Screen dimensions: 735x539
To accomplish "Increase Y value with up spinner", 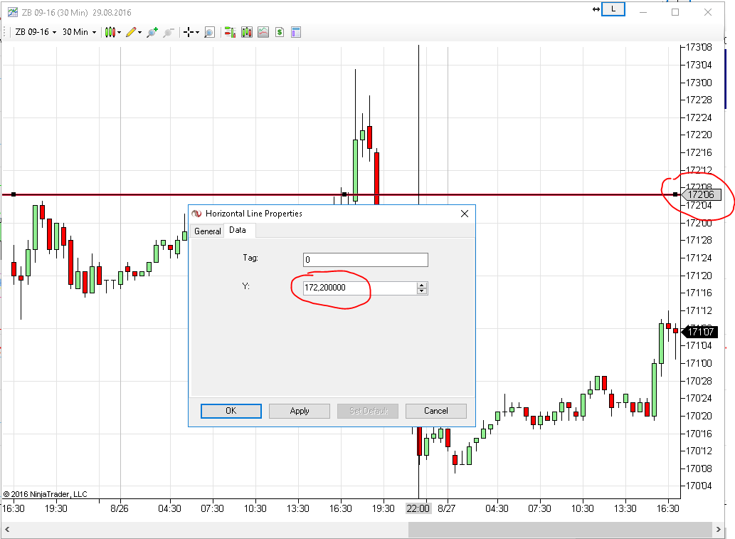I will coord(422,285).
